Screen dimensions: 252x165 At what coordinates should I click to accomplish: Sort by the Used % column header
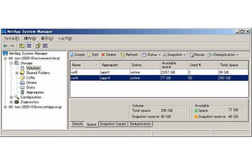click(x=203, y=65)
